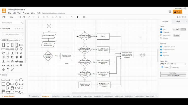Collapse the Scratchpad section
This screenshot has height=105, width=188.
click(x=1, y=29)
